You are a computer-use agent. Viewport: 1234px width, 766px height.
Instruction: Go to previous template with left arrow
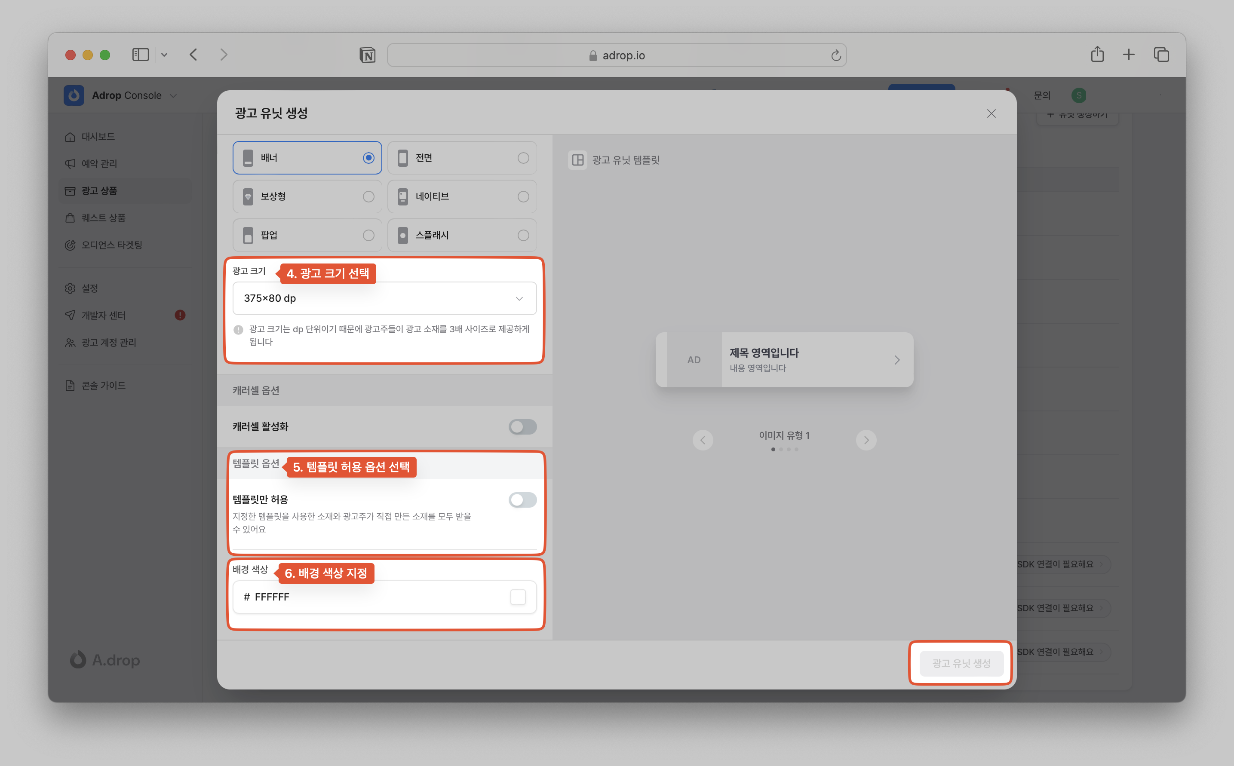coord(703,440)
